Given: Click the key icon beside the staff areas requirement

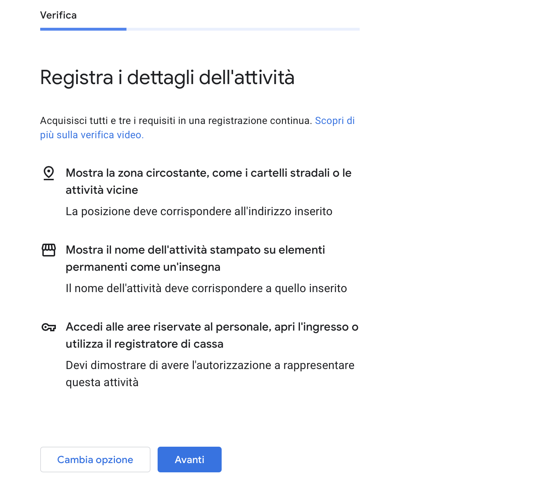Looking at the screenshot, I should pyautogui.click(x=49, y=327).
